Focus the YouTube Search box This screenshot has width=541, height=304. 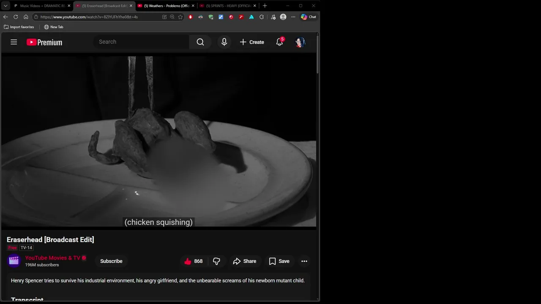click(x=141, y=42)
